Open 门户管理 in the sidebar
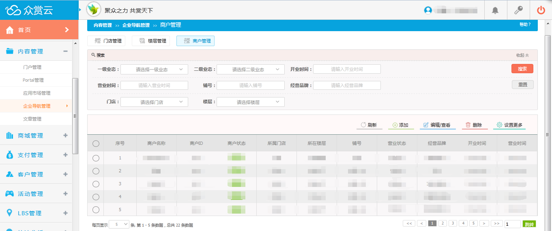Image resolution: width=552 pixels, height=231 pixels. pyautogui.click(x=32, y=67)
